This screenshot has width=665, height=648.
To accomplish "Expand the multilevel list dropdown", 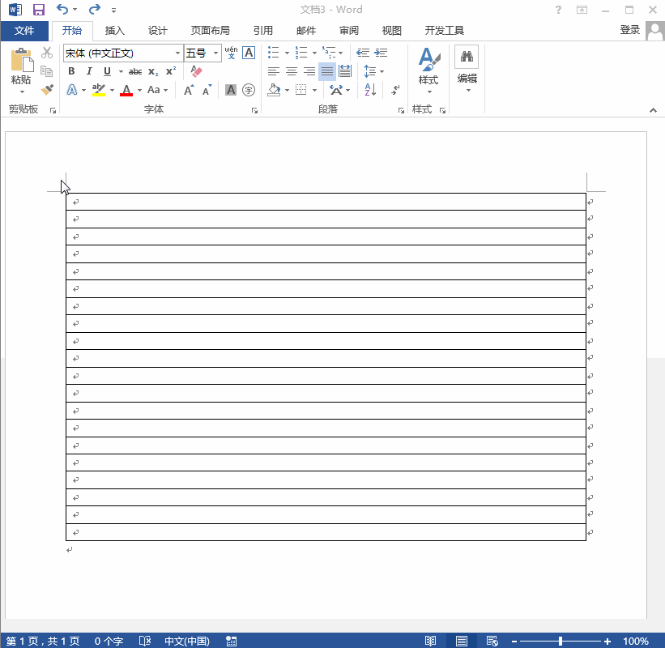I will (x=340, y=53).
